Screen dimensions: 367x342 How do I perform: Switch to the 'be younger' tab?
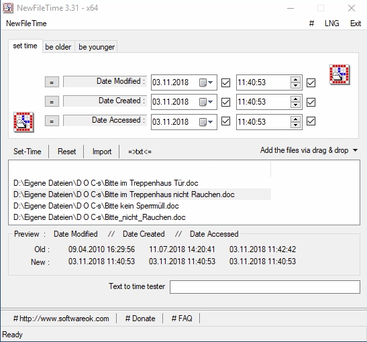97,47
